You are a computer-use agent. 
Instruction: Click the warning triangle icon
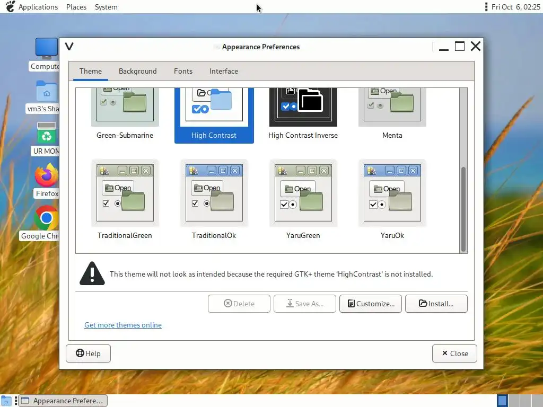(92, 273)
